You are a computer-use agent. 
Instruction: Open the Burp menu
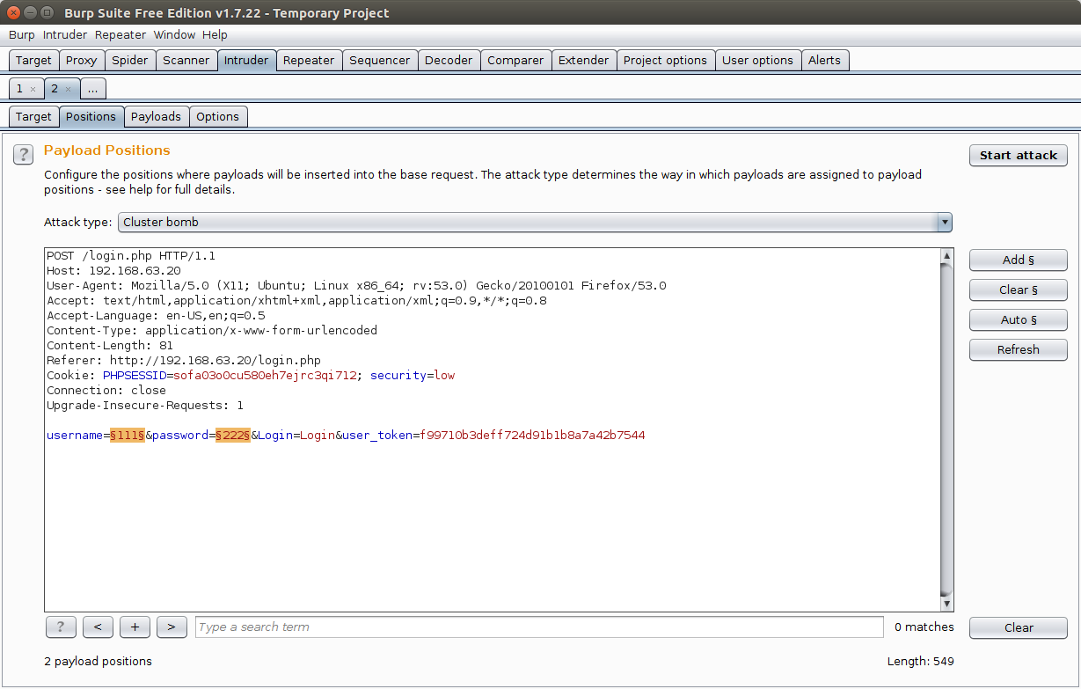click(x=21, y=34)
